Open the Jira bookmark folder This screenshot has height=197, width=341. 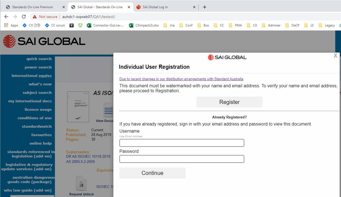click(169, 25)
